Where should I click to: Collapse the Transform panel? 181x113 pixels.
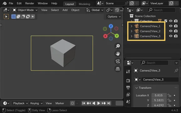click(137, 88)
